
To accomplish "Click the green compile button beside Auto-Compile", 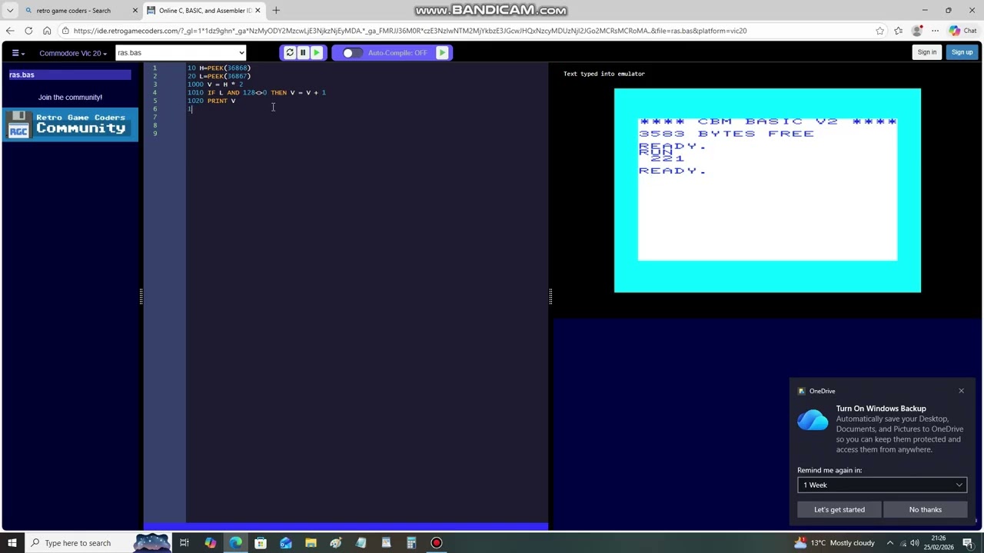I will (x=442, y=53).
